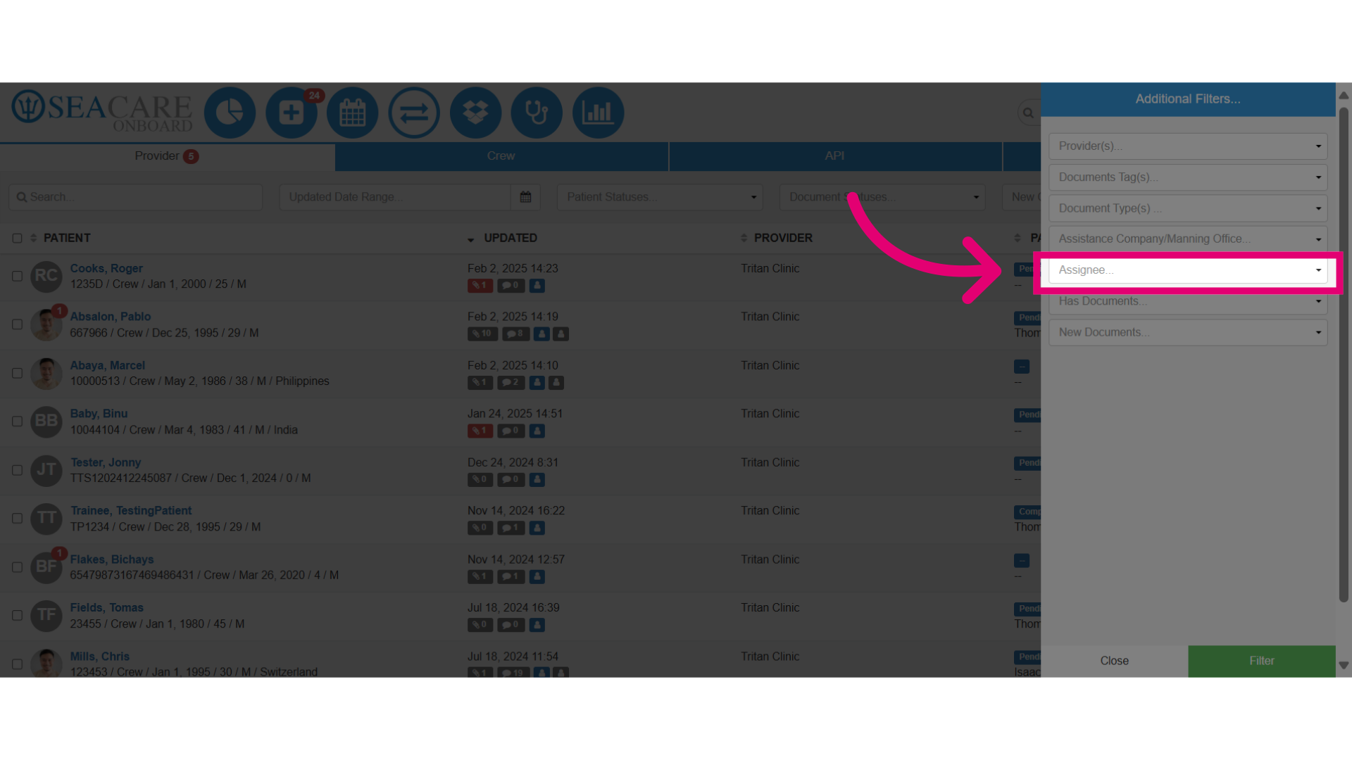The height and width of the screenshot is (760, 1352).
Task: Check the box for Abaya, Marcel
Action: (17, 374)
